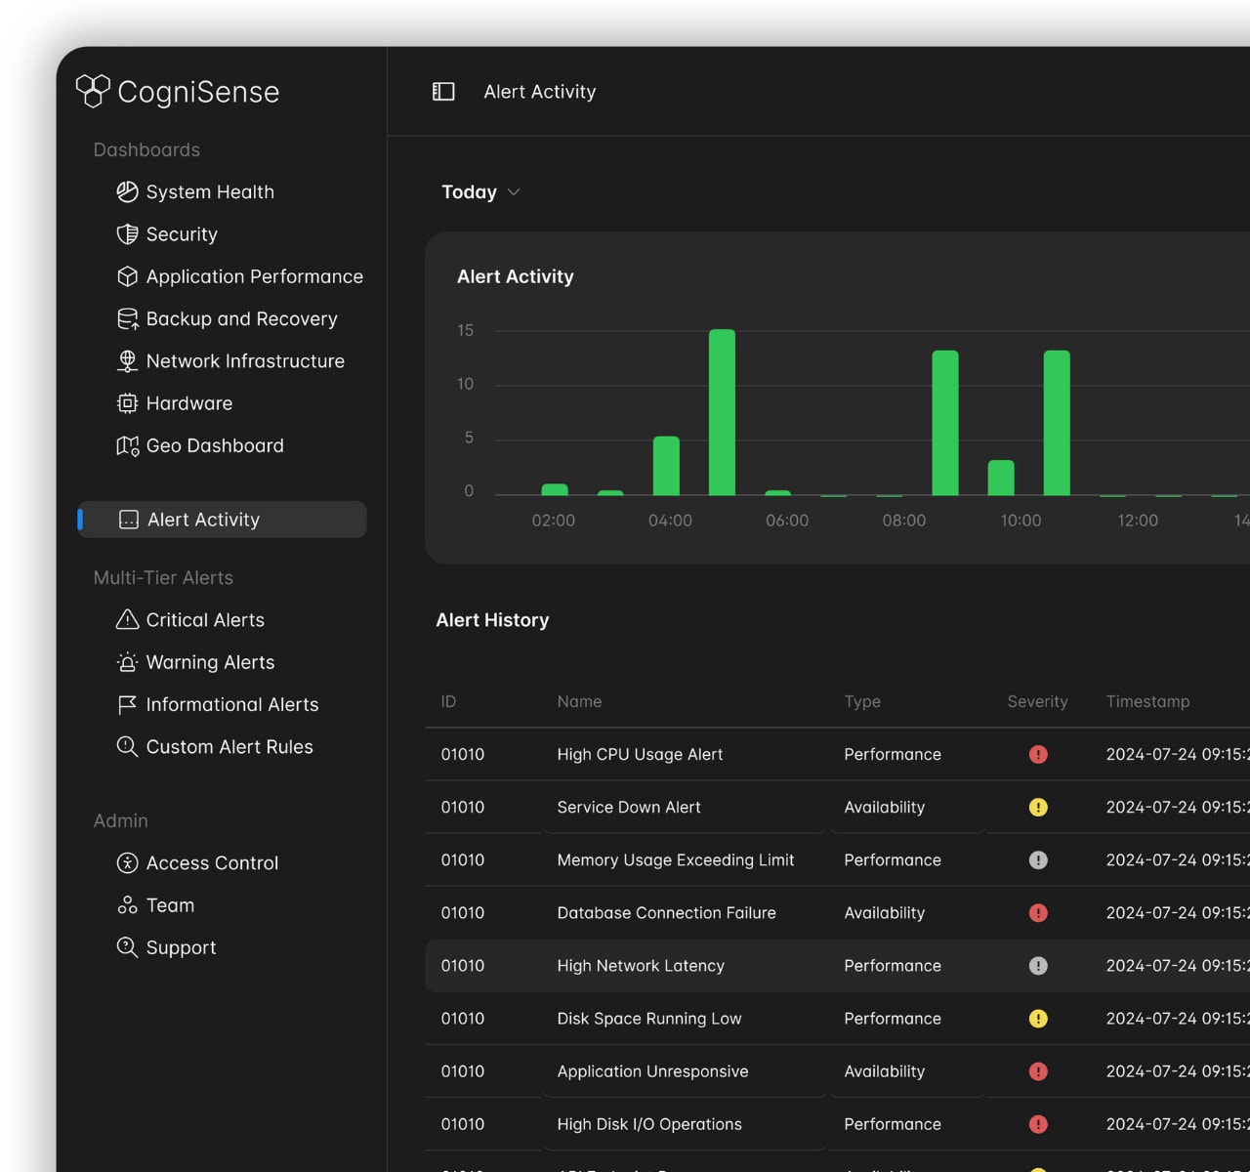Screen dimensions: 1250x1172
Task: Select the Disk Space Running Low name
Action: [x=649, y=1018]
